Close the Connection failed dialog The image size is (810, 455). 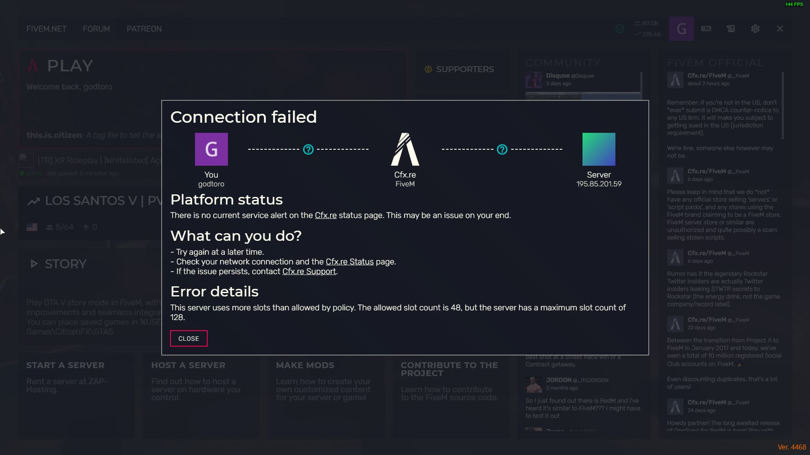[189, 339]
